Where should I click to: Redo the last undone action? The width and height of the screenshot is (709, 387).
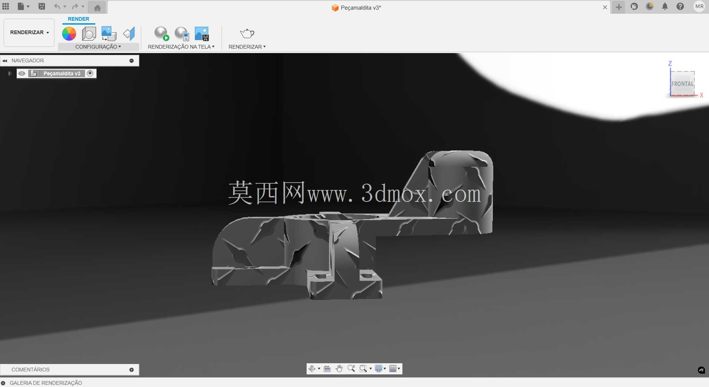point(75,6)
